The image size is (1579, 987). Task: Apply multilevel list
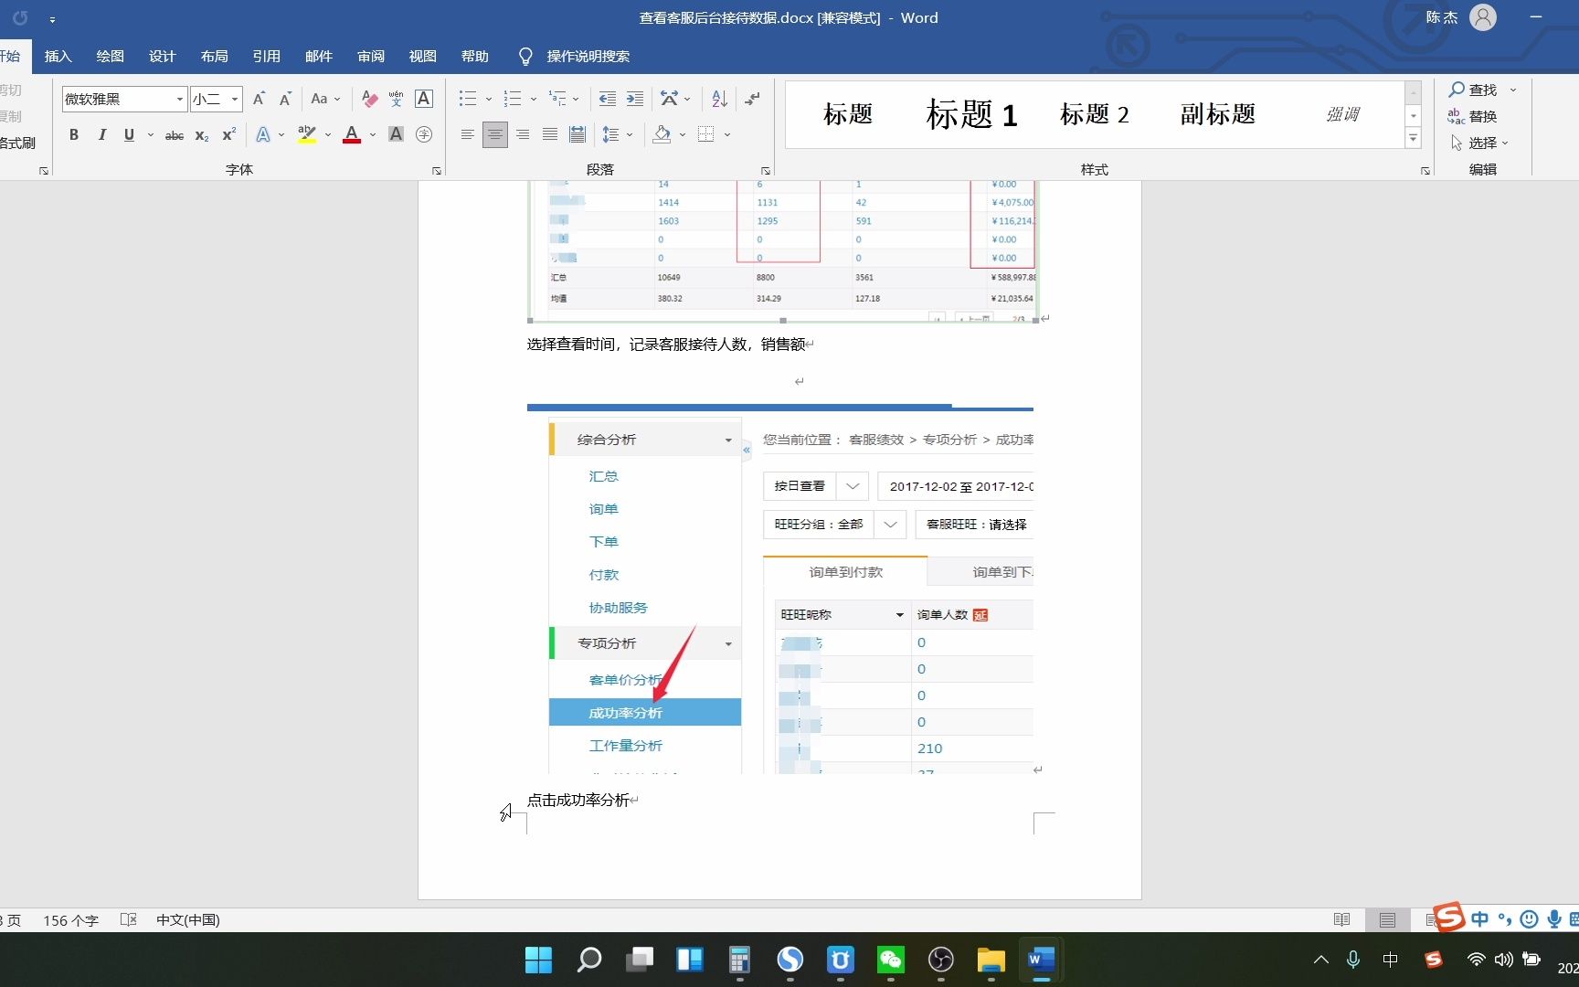(x=557, y=99)
